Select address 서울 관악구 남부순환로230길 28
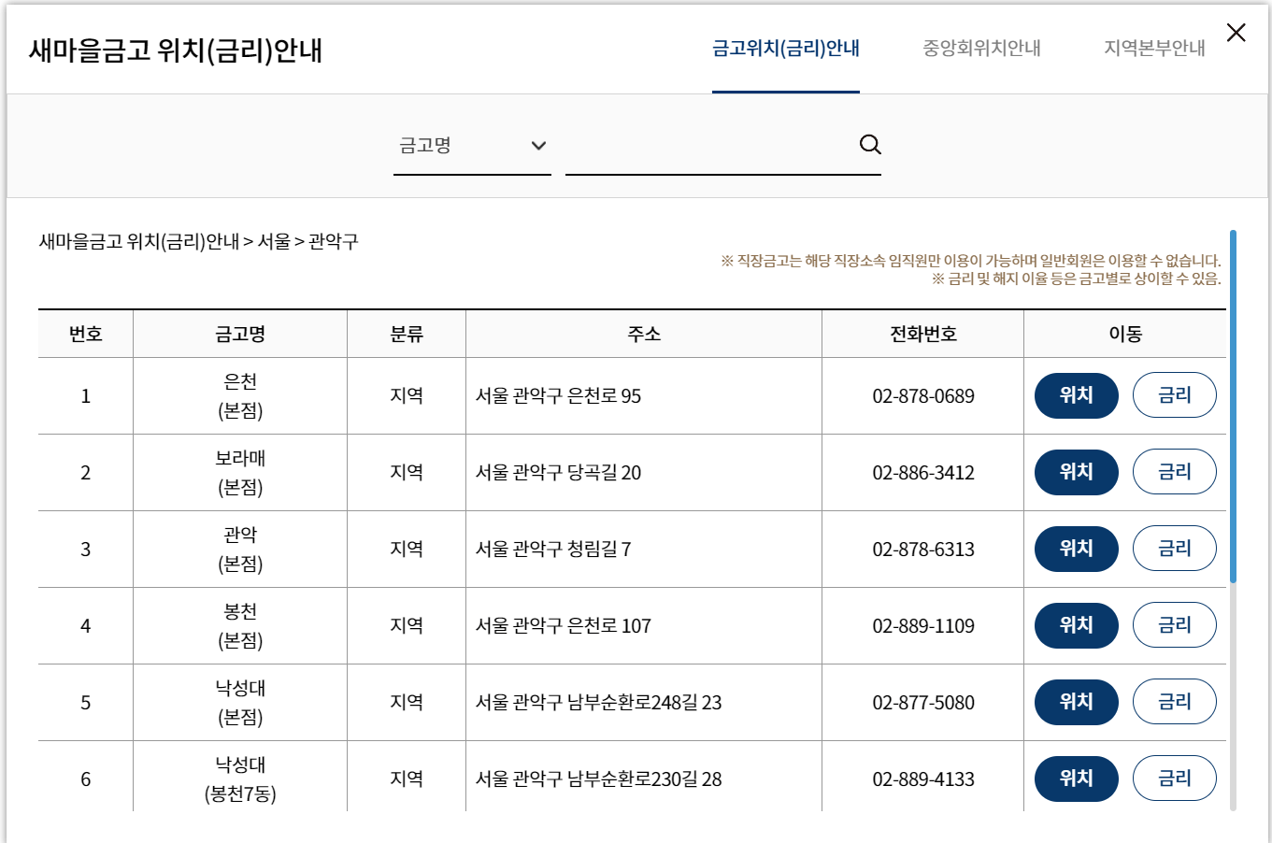Viewport: 1272px width, 843px height. click(x=598, y=779)
